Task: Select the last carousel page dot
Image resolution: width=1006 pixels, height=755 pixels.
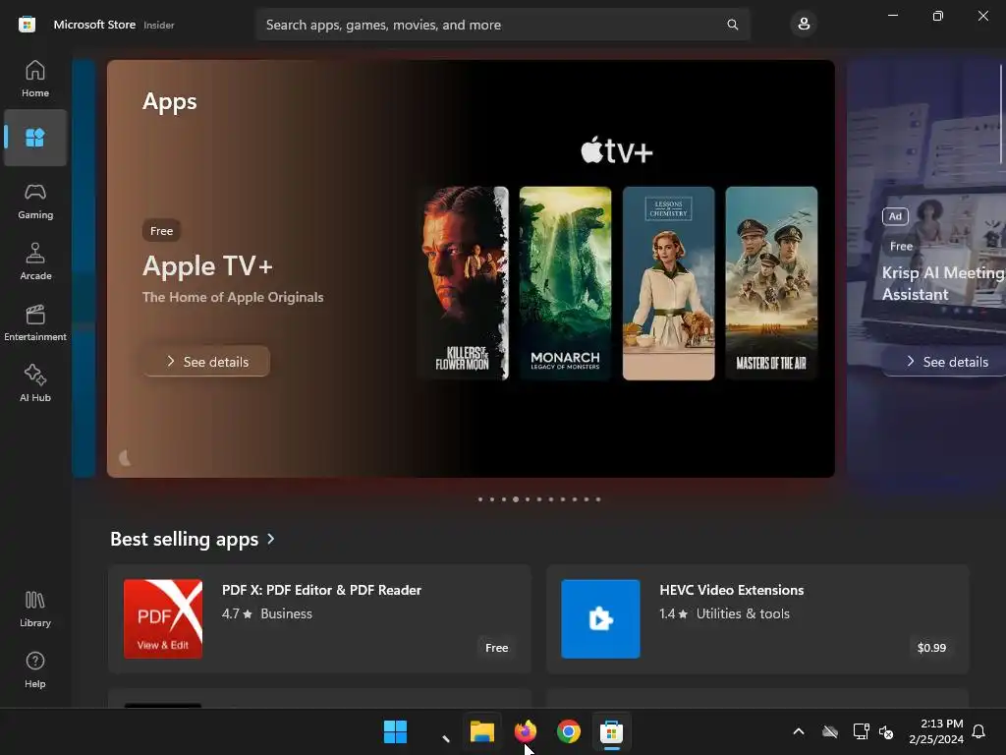Action: point(598,499)
